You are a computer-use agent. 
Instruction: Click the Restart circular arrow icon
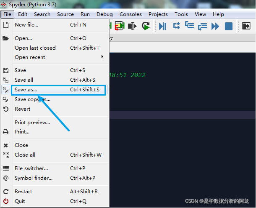click(x=6, y=192)
